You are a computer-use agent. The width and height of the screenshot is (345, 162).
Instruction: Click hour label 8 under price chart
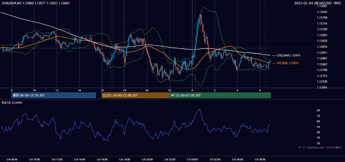[x=12, y=90]
